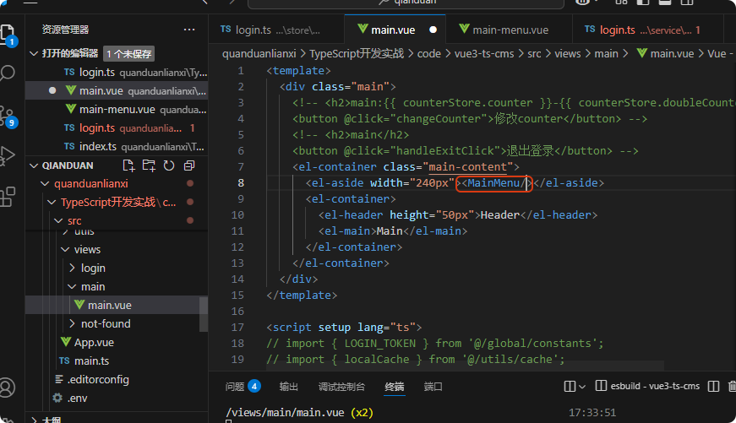Viewport: 736px width, 423px height.
Task: Click breadcrumb vue3-ts-cms
Action: [x=484, y=54]
